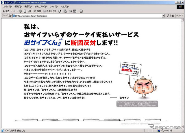185x133 pixels.
Task: Open the ツール(T) menu
Action: point(53,7)
